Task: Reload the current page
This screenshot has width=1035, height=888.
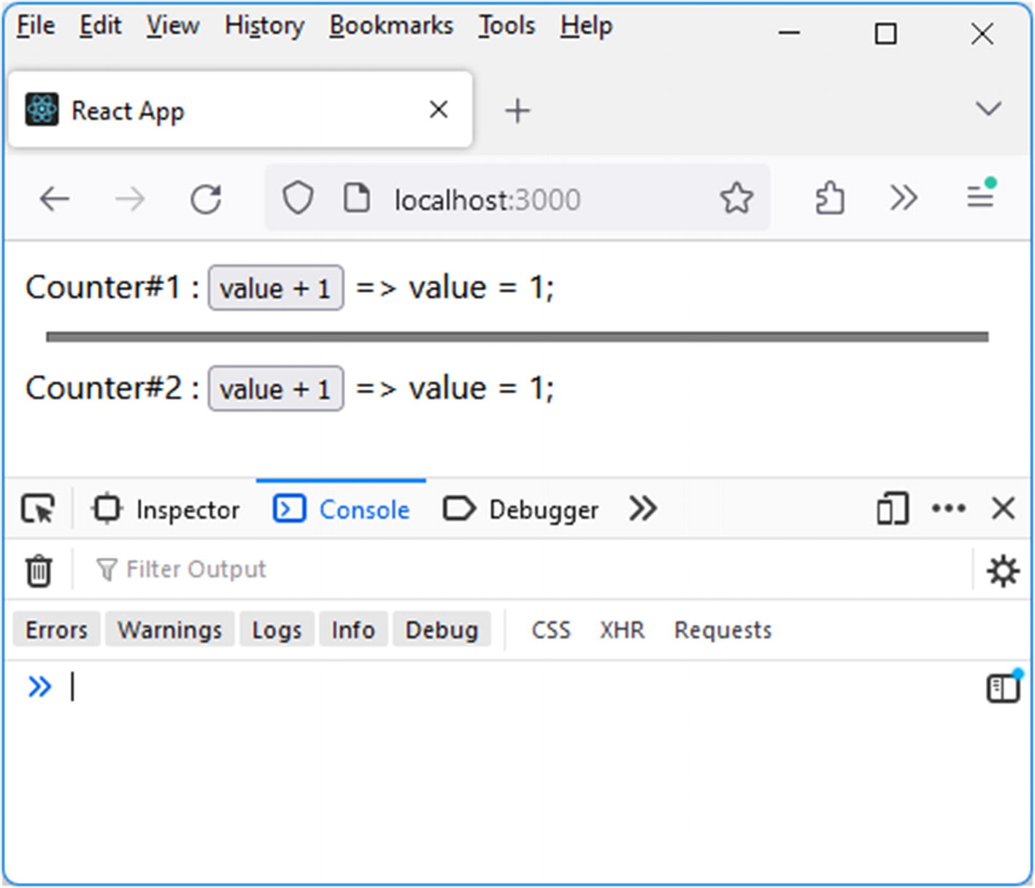Action: coord(206,199)
